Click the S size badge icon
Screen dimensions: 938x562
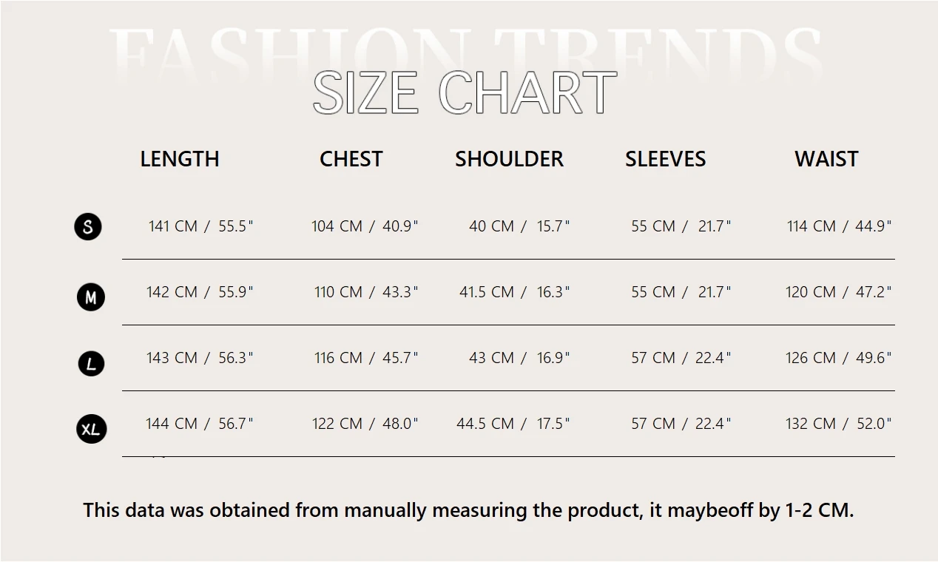[88, 226]
